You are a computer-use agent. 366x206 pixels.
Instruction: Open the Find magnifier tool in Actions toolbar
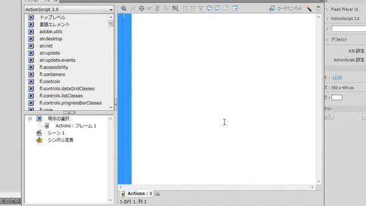(x=133, y=9)
